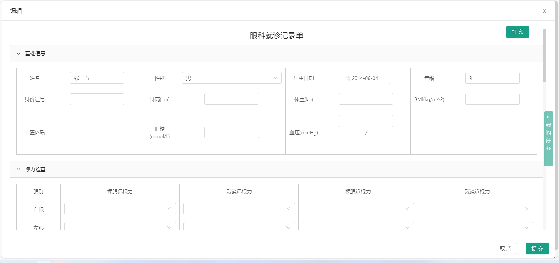The width and height of the screenshot is (559, 263).
Task: Focus the upper 血压(mmHg) input box
Action: click(366, 121)
